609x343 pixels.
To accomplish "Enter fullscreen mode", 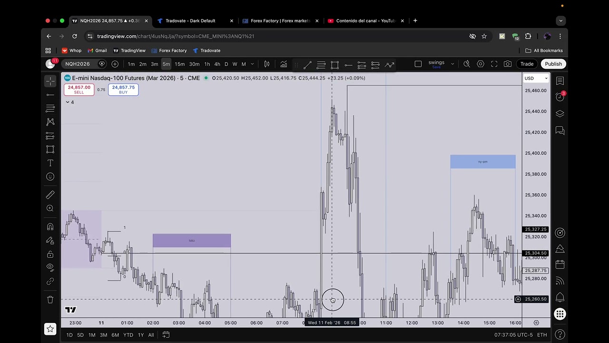I will (494, 64).
